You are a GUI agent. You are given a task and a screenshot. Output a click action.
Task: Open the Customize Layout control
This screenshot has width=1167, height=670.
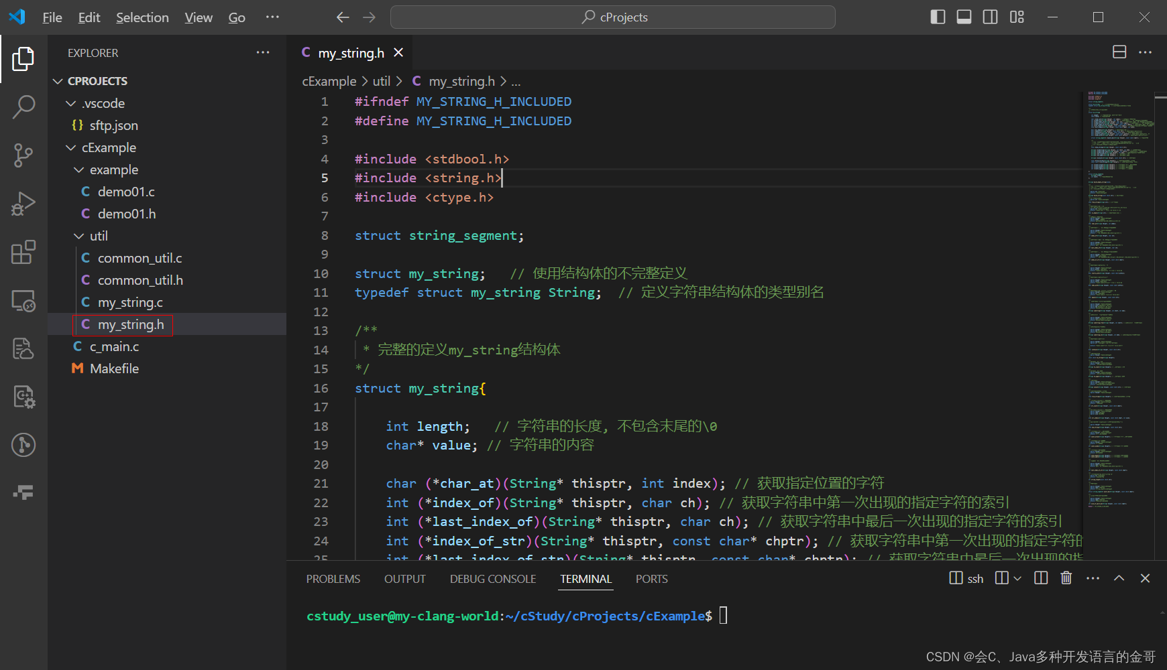coord(1017,17)
